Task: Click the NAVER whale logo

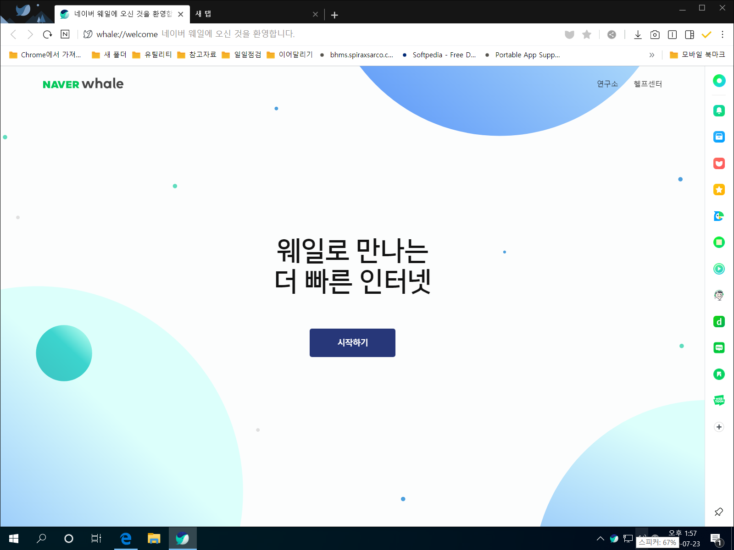Action: coord(83,84)
